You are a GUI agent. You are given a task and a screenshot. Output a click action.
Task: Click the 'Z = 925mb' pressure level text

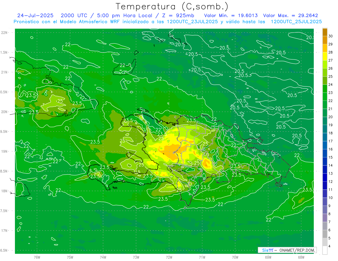178,15
